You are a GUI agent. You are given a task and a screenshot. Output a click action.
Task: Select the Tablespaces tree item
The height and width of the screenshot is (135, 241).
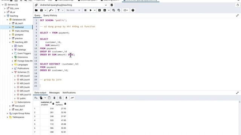pyautogui.click(x=18, y=117)
